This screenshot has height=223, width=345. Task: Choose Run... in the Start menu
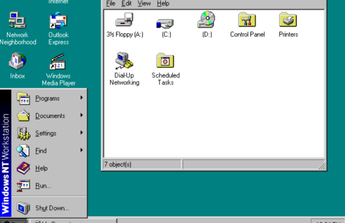pos(50,186)
